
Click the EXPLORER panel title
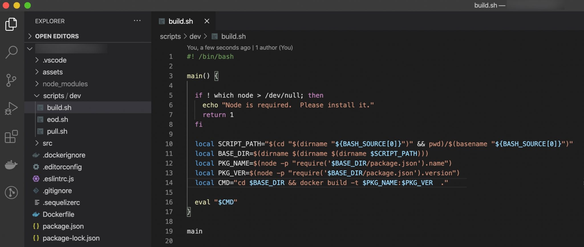50,21
